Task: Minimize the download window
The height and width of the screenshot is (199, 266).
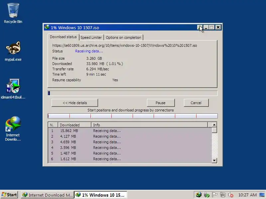Action: coord(206,28)
